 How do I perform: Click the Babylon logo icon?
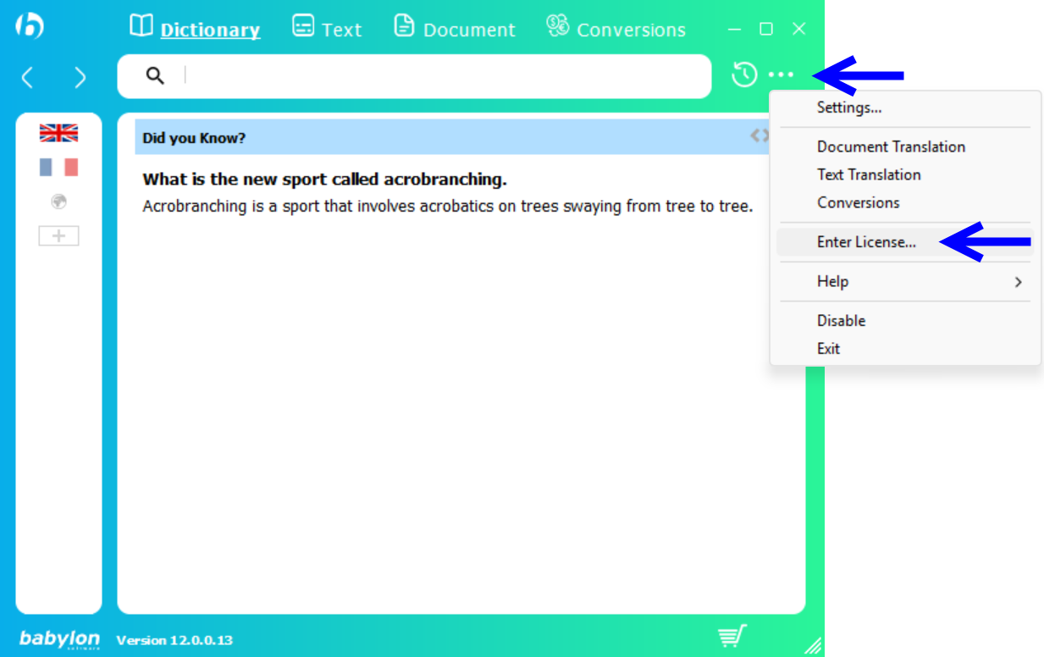30,25
